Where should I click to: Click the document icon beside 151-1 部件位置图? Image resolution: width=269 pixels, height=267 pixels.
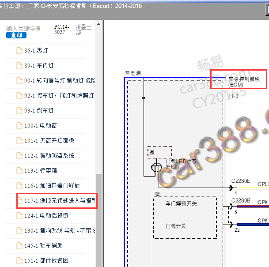coord(19,261)
